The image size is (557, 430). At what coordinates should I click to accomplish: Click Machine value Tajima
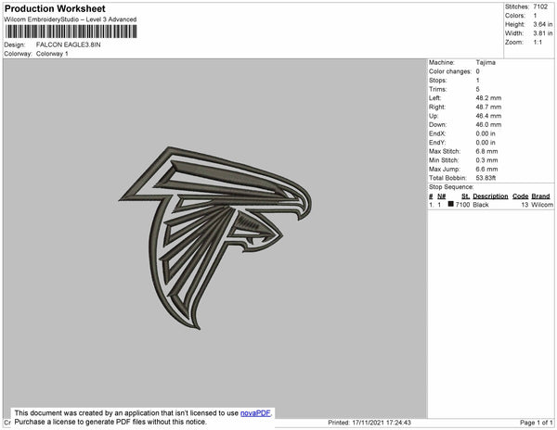coord(486,62)
